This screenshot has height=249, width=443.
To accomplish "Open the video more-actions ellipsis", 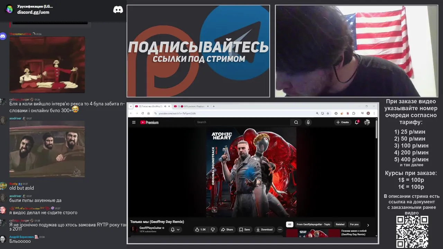I will click(x=280, y=230).
